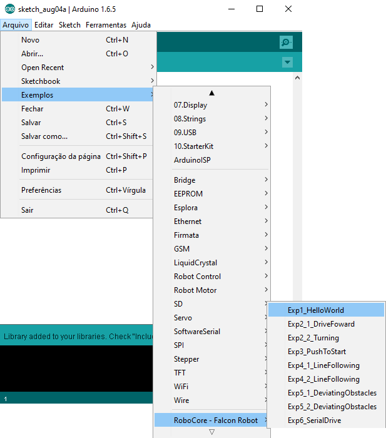This screenshot has height=438, width=386.
Task: Click Salvar menu entry
Action: click(x=79, y=123)
